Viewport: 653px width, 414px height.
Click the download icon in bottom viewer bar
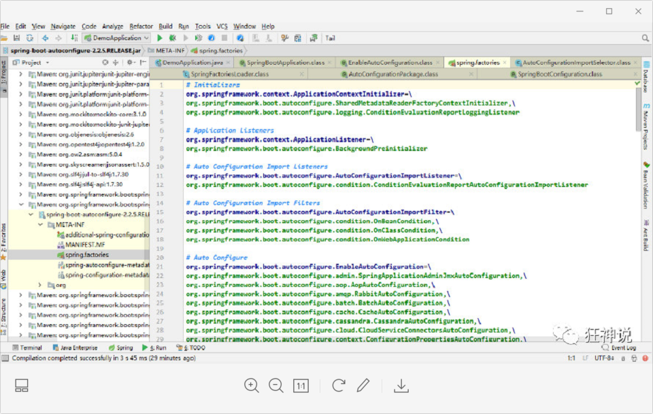[401, 385]
